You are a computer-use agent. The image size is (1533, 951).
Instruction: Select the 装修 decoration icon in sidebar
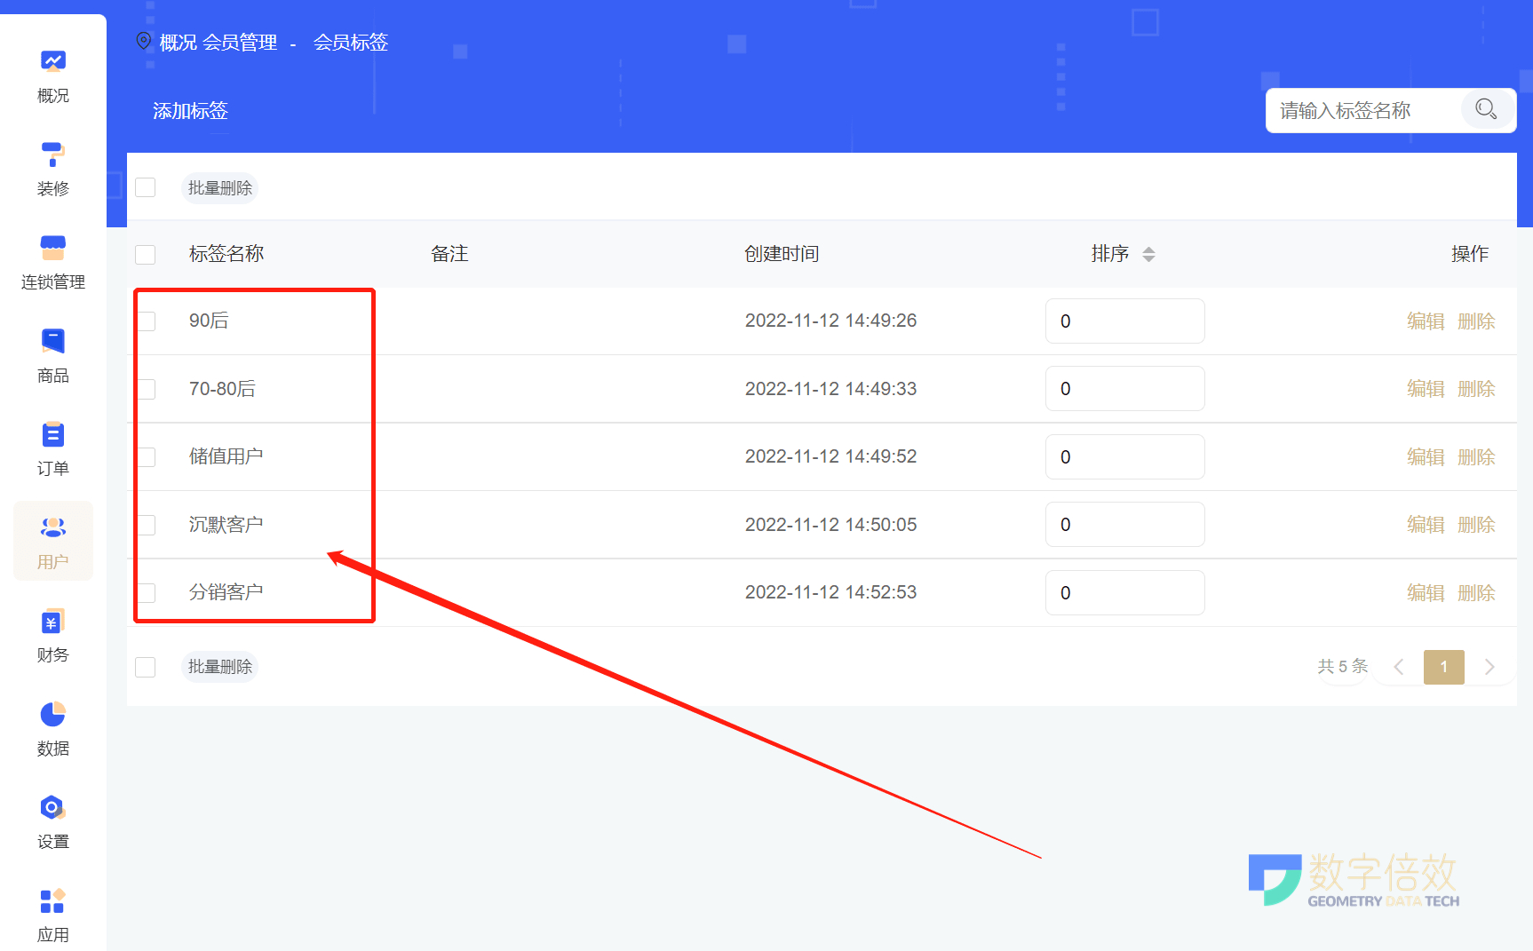(52, 169)
